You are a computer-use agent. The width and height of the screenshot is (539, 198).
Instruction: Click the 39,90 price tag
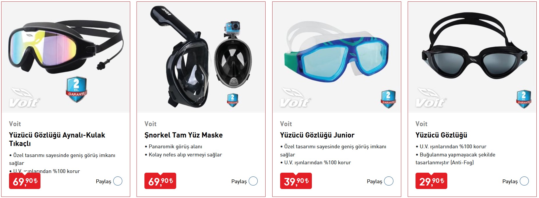[296, 181]
